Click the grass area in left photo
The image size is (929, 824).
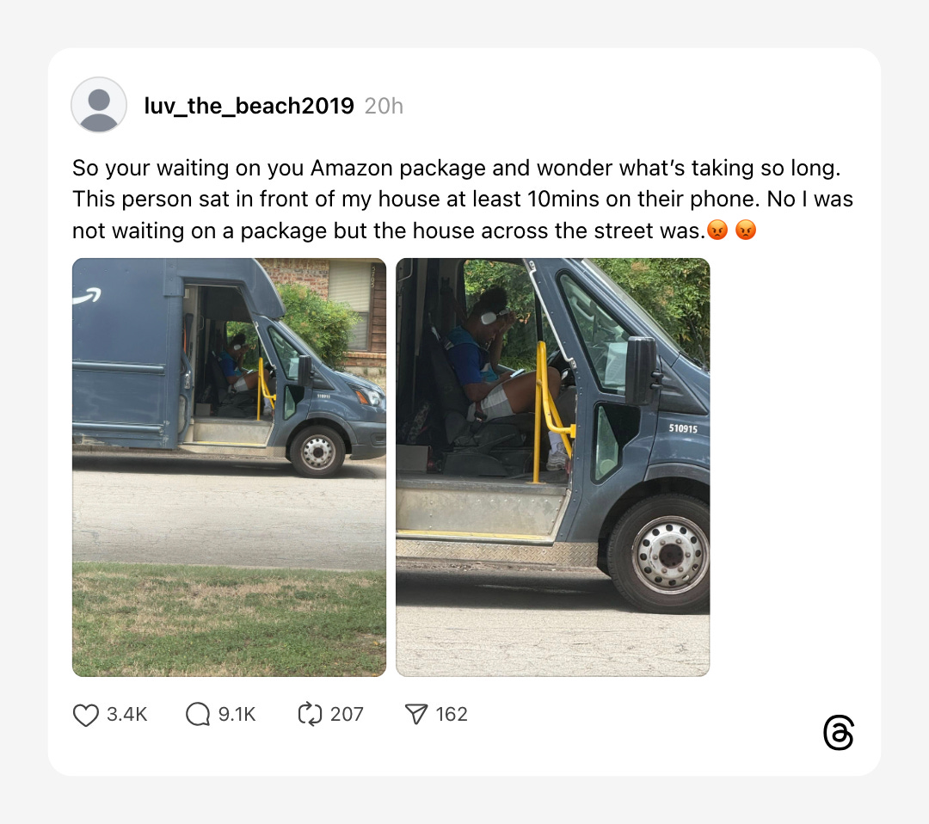tap(230, 619)
